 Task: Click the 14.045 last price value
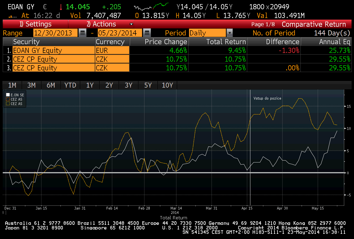coord(78,7)
